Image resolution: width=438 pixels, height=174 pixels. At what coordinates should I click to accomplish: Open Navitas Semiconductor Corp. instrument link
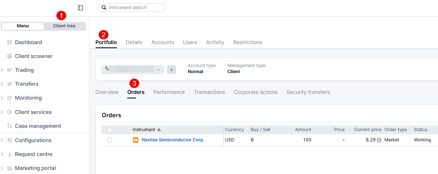pos(173,140)
